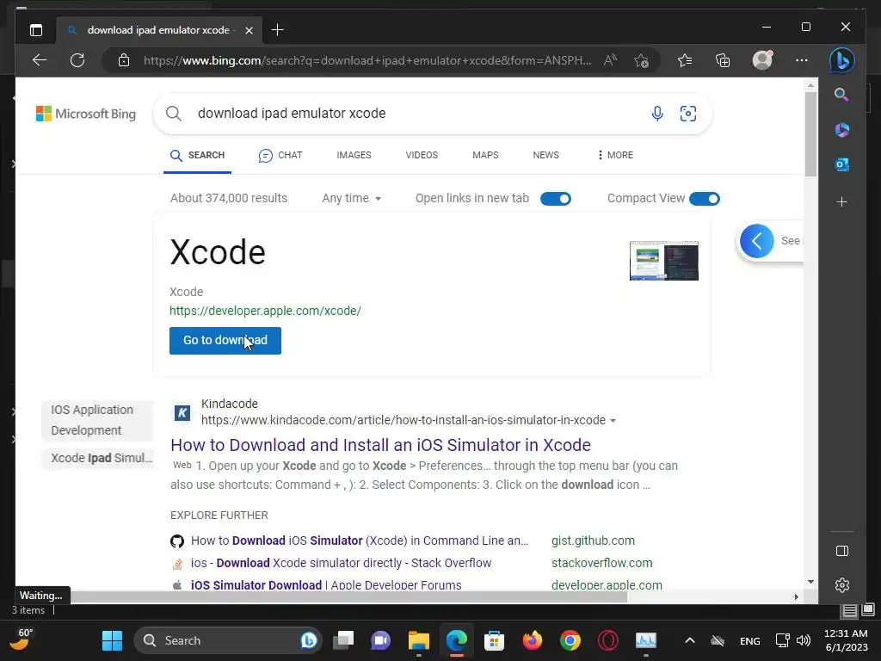Click the visual search camera icon
The width and height of the screenshot is (881, 661).
(688, 114)
